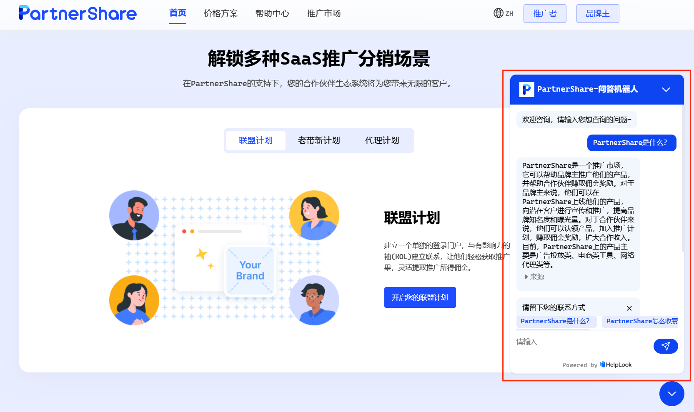Select 首页 in the navigation bar
The image size is (694, 412).
click(177, 13)
